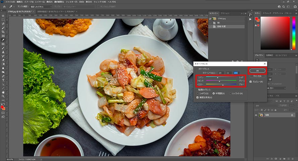Open the Layer menu
Screen dimensions: 298x161
pyautogui.click(x=40, y=2)
